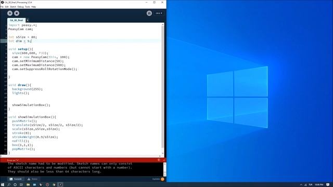Screen dimensions: 333x187
Task: Click the 'cam.setSuppressRollRotationMode();' line
Action: tap(45, 69)
